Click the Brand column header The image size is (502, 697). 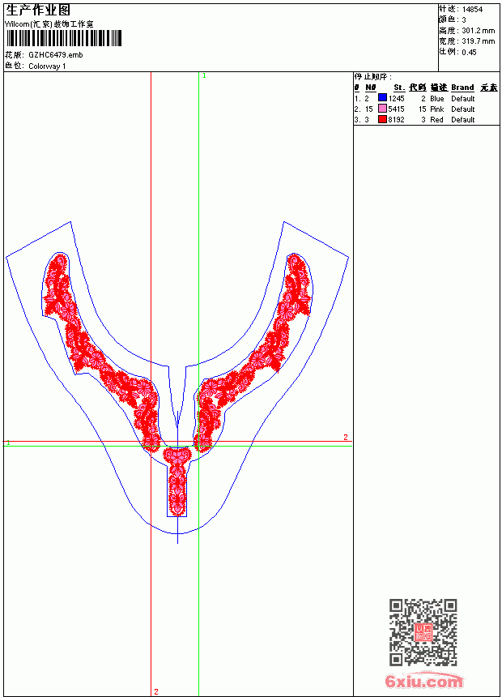tap(462, 88)
